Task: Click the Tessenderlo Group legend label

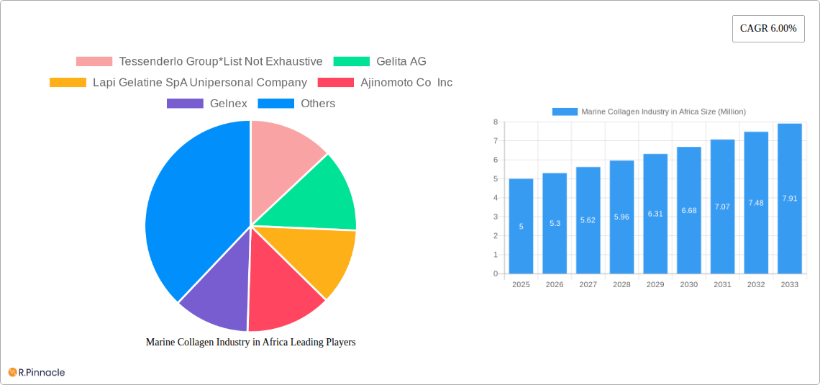Action: [221, 62]
